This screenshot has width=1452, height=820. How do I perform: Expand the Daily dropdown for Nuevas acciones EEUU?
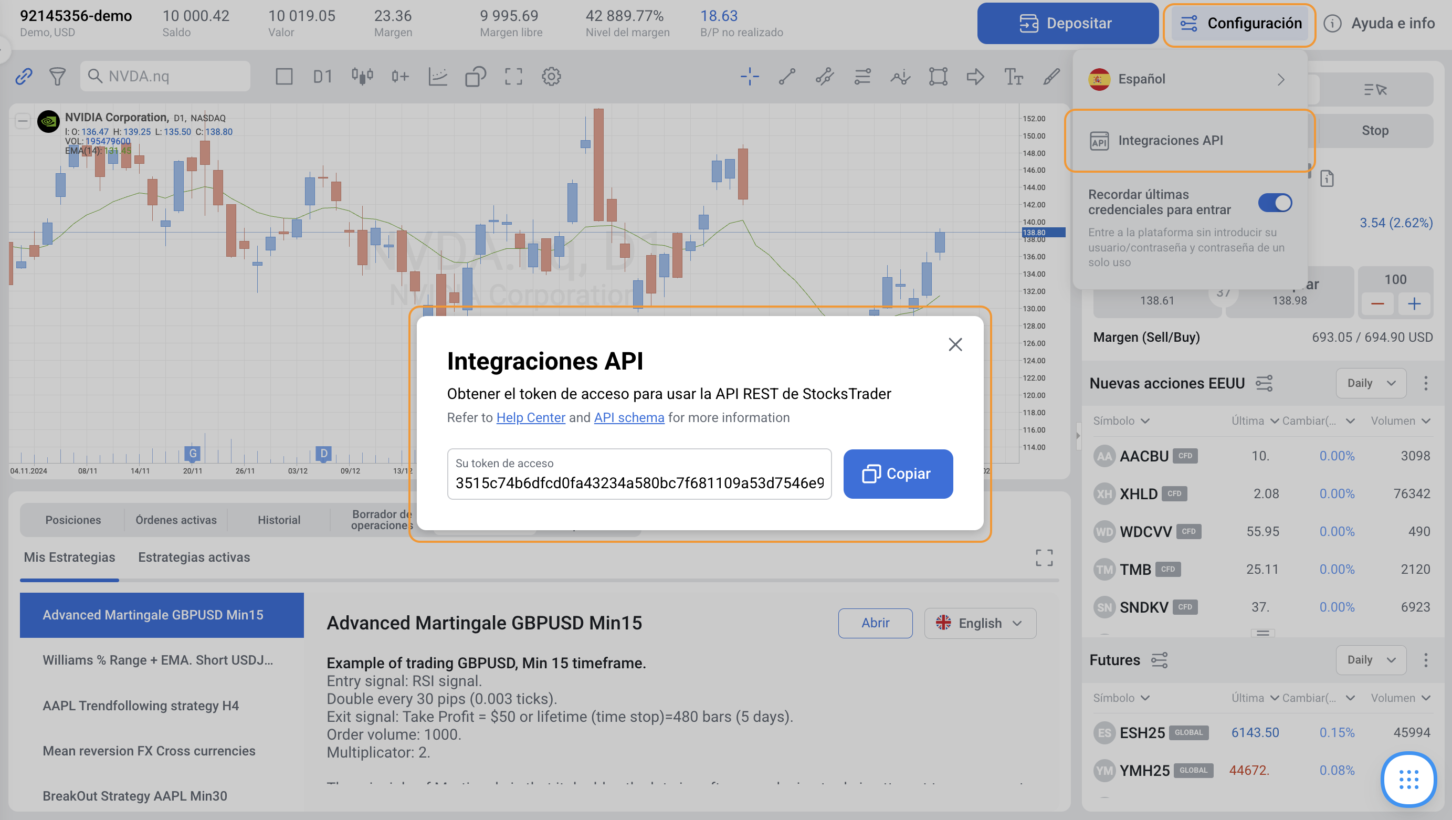(x=1370, y=383)
